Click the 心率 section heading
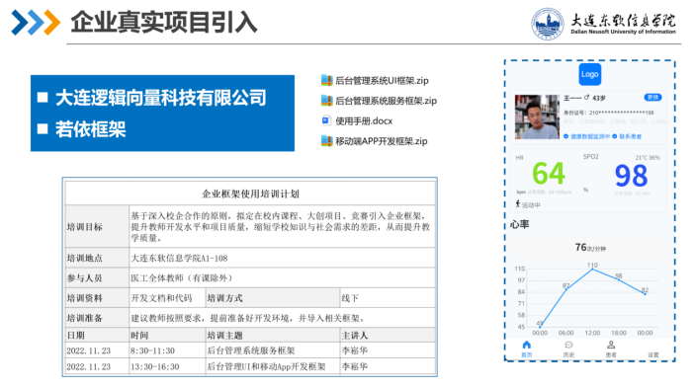This screenshot has width=696, height=388. (519, 224)
